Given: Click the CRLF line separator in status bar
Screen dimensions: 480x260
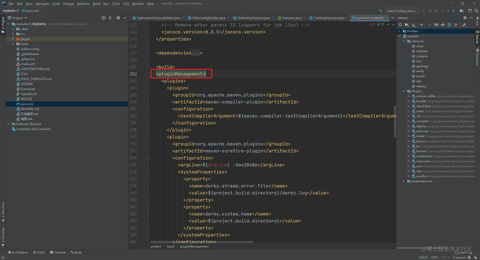Looking at the screenshot, I should pos(435,257).
